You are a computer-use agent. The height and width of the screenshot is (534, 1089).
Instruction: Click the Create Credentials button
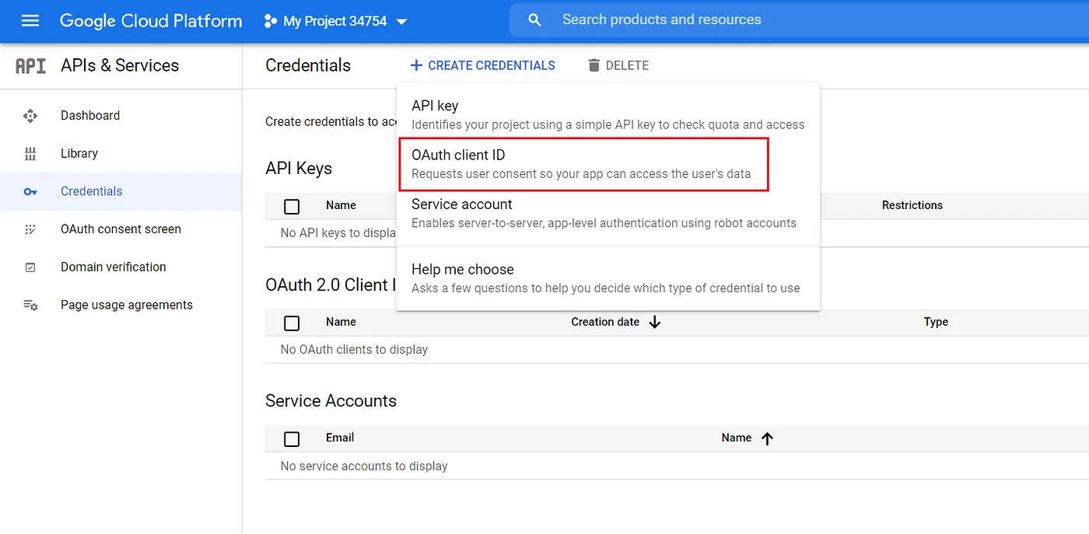pos(482,65)
